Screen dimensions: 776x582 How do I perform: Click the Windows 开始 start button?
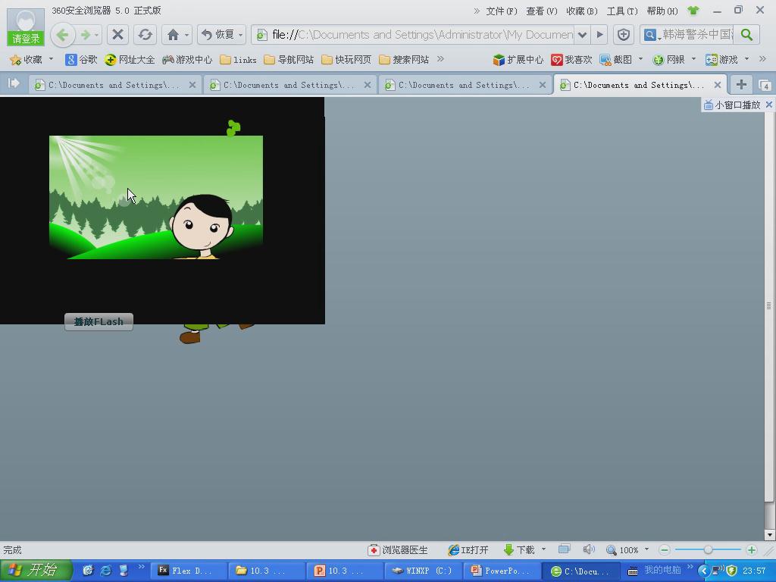pos(36,571)
